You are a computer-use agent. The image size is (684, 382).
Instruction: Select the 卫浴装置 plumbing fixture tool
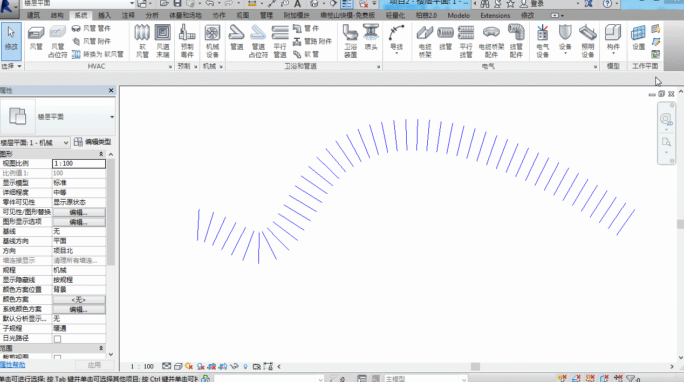pos(351,42)
